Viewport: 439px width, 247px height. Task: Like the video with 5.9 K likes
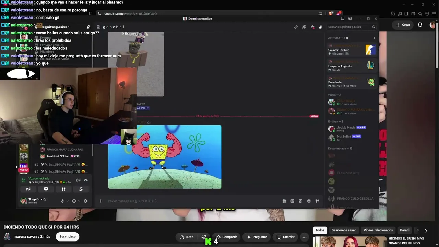click(x=187, y=237)
